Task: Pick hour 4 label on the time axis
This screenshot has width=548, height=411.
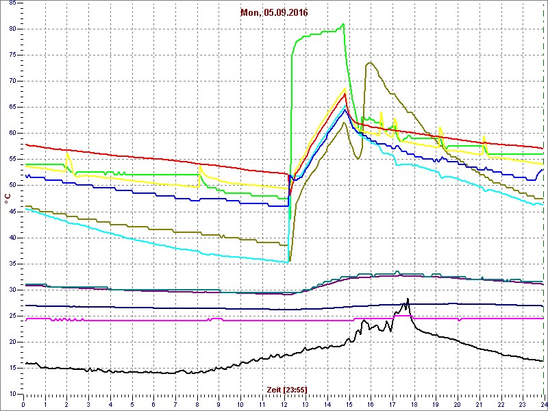Action: click(x=110, y=403)
